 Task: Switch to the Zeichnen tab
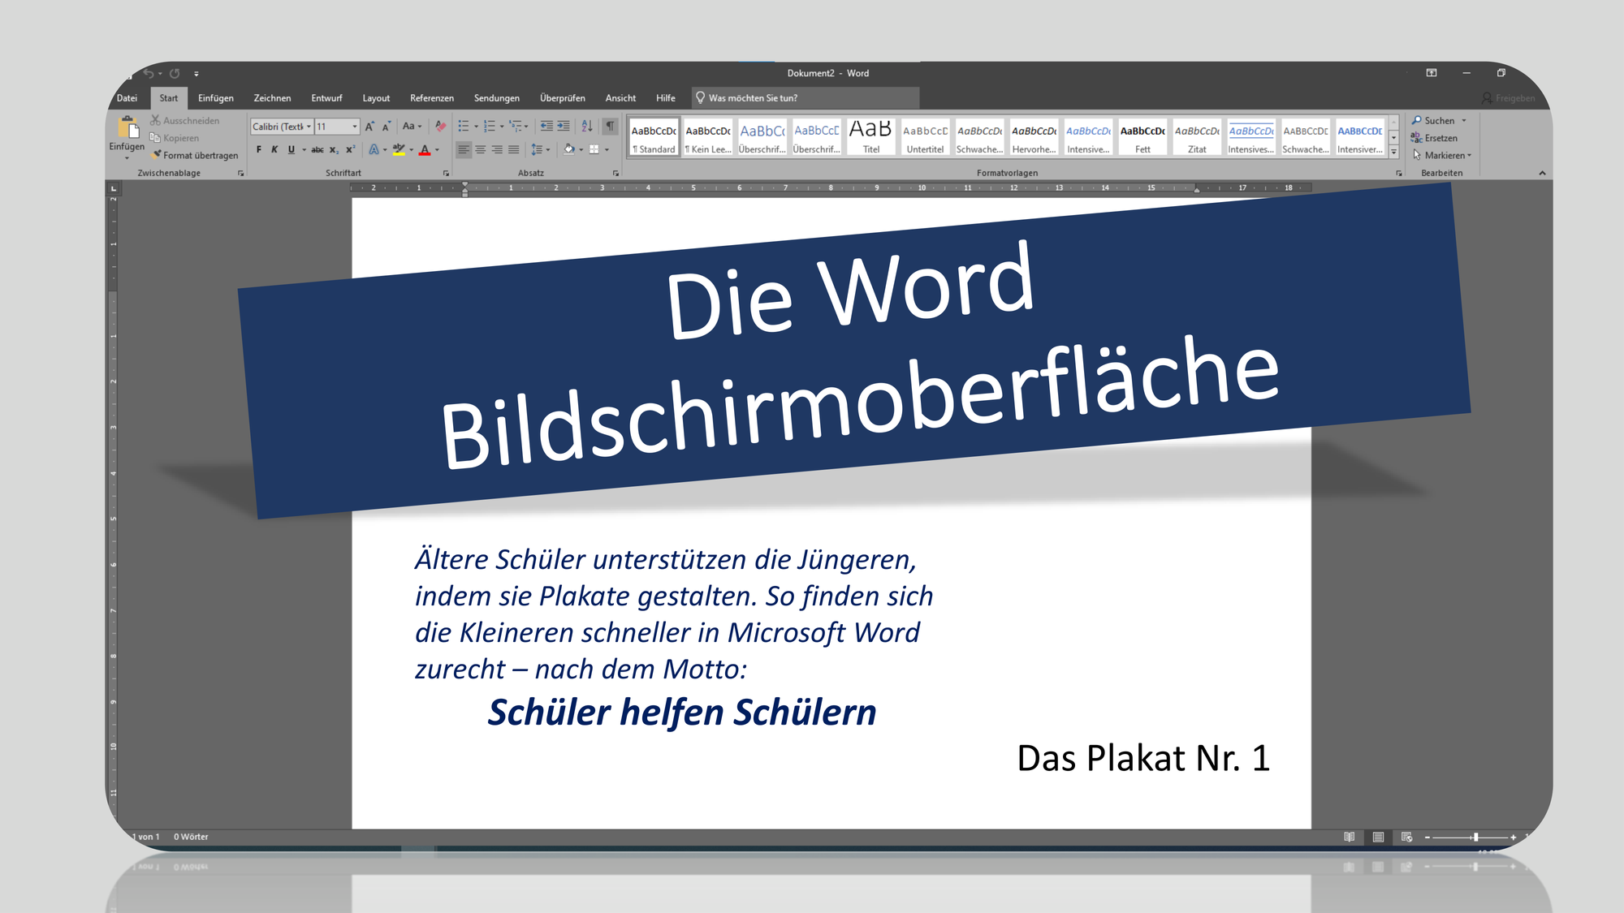coord(272,98)
